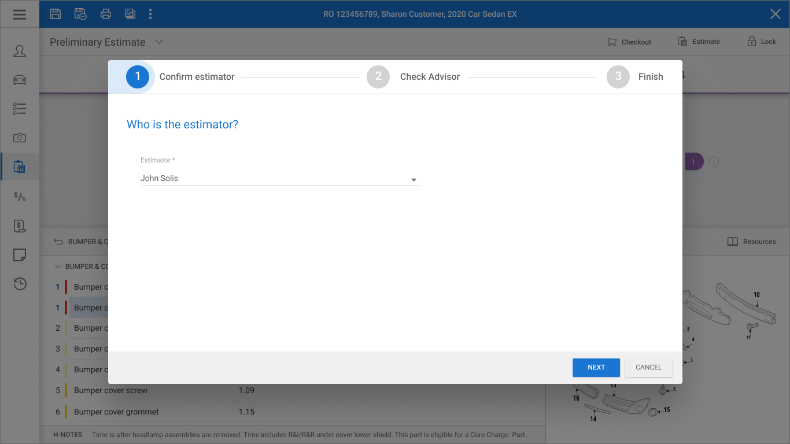This screenshot has height=444, width=790.
Task: Expand the Preliminary Estimate dropdown chevron
Action: (x=159, y=42)
